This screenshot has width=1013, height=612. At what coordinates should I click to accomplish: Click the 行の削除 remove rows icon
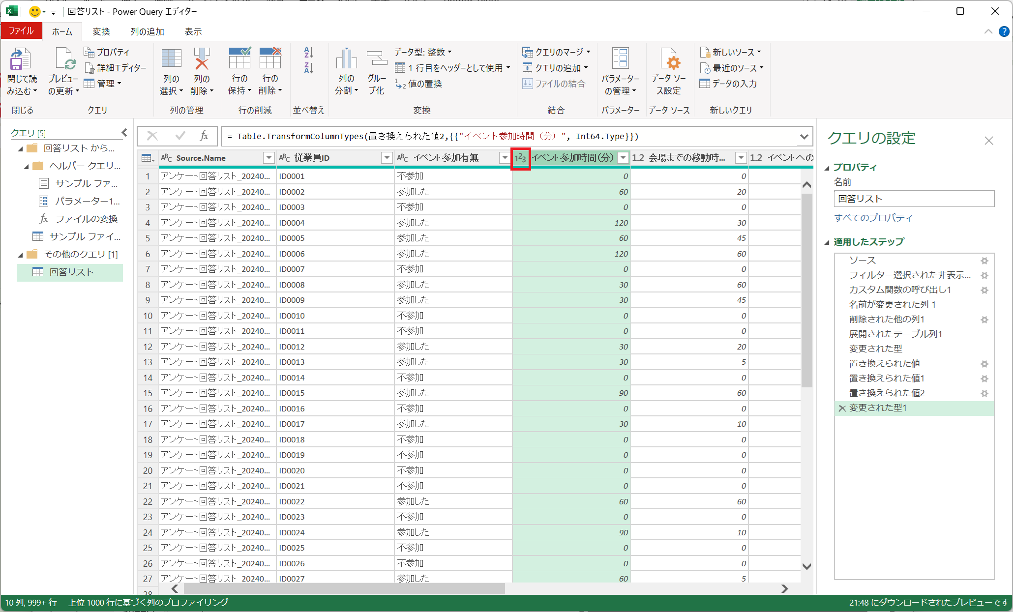pos(270,58)
